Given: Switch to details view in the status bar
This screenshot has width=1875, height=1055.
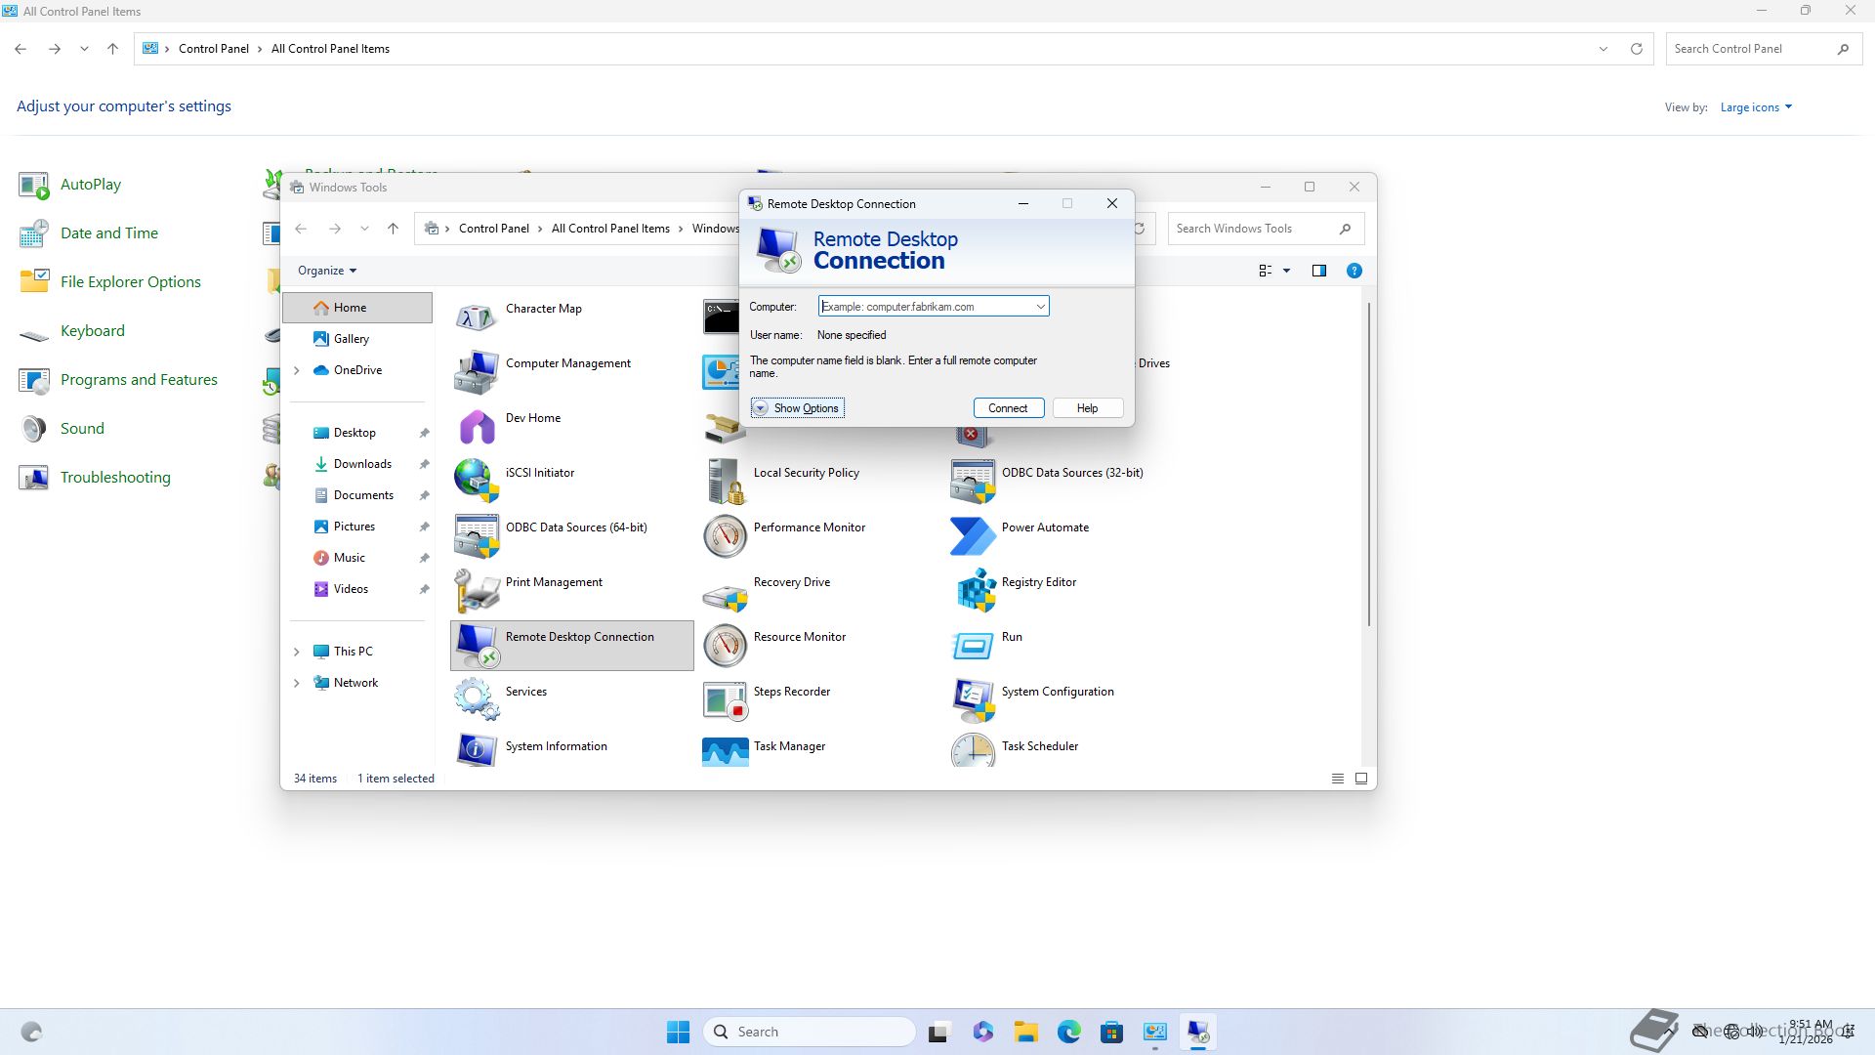Looking at the screenshot, I should pyautogui.click(x=1337, y=779).
